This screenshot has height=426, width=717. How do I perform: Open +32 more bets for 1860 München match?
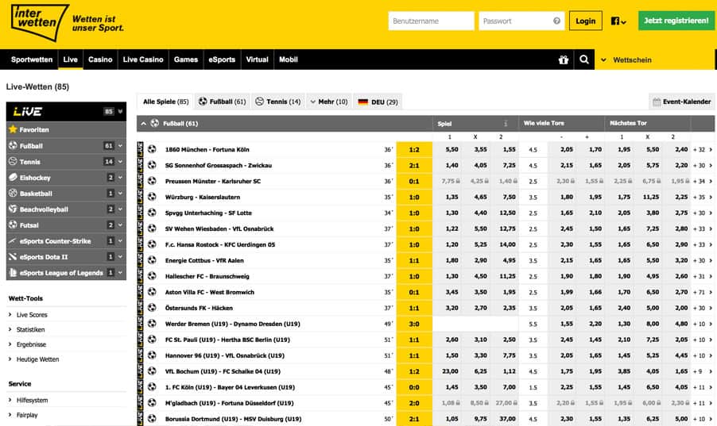[x=702, y=149]
